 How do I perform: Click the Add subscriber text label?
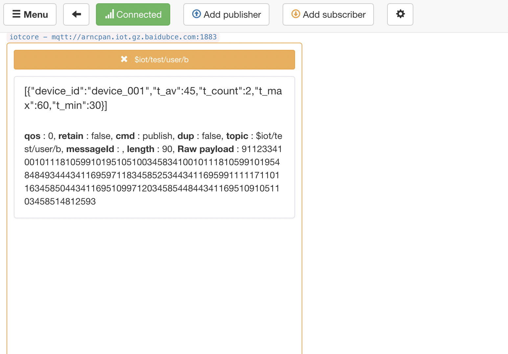click(x=334, y=15)
